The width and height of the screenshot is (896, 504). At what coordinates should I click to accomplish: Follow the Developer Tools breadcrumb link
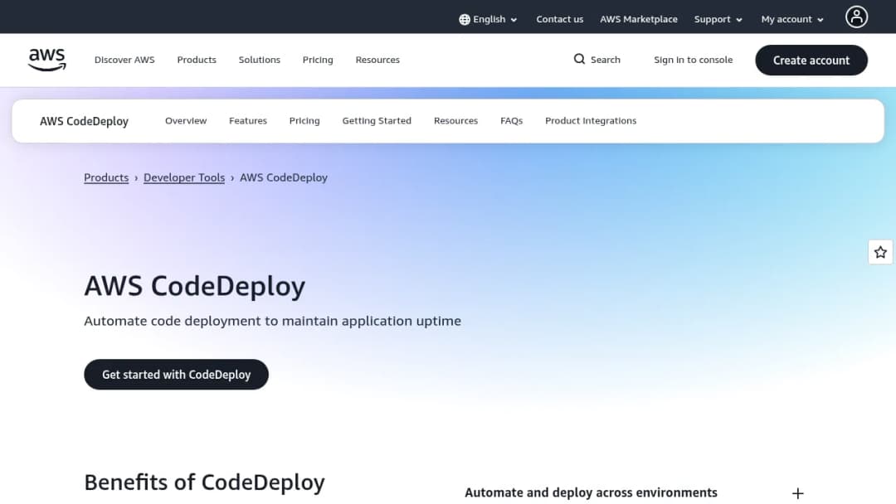tap(184, 177)
